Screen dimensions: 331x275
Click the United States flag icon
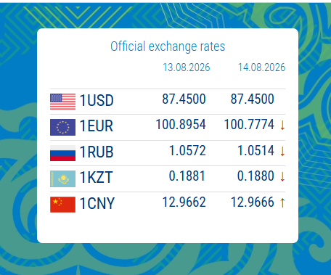pos(62,102)
